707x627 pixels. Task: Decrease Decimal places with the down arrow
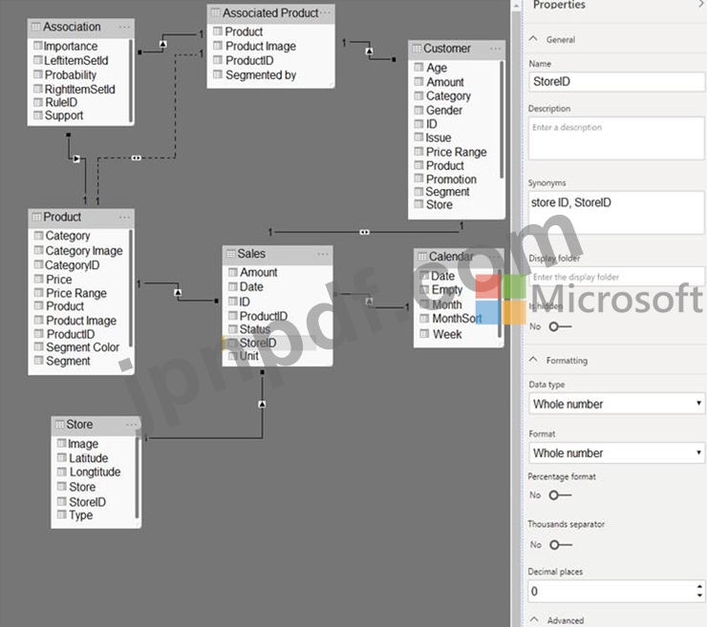(699, 596)
